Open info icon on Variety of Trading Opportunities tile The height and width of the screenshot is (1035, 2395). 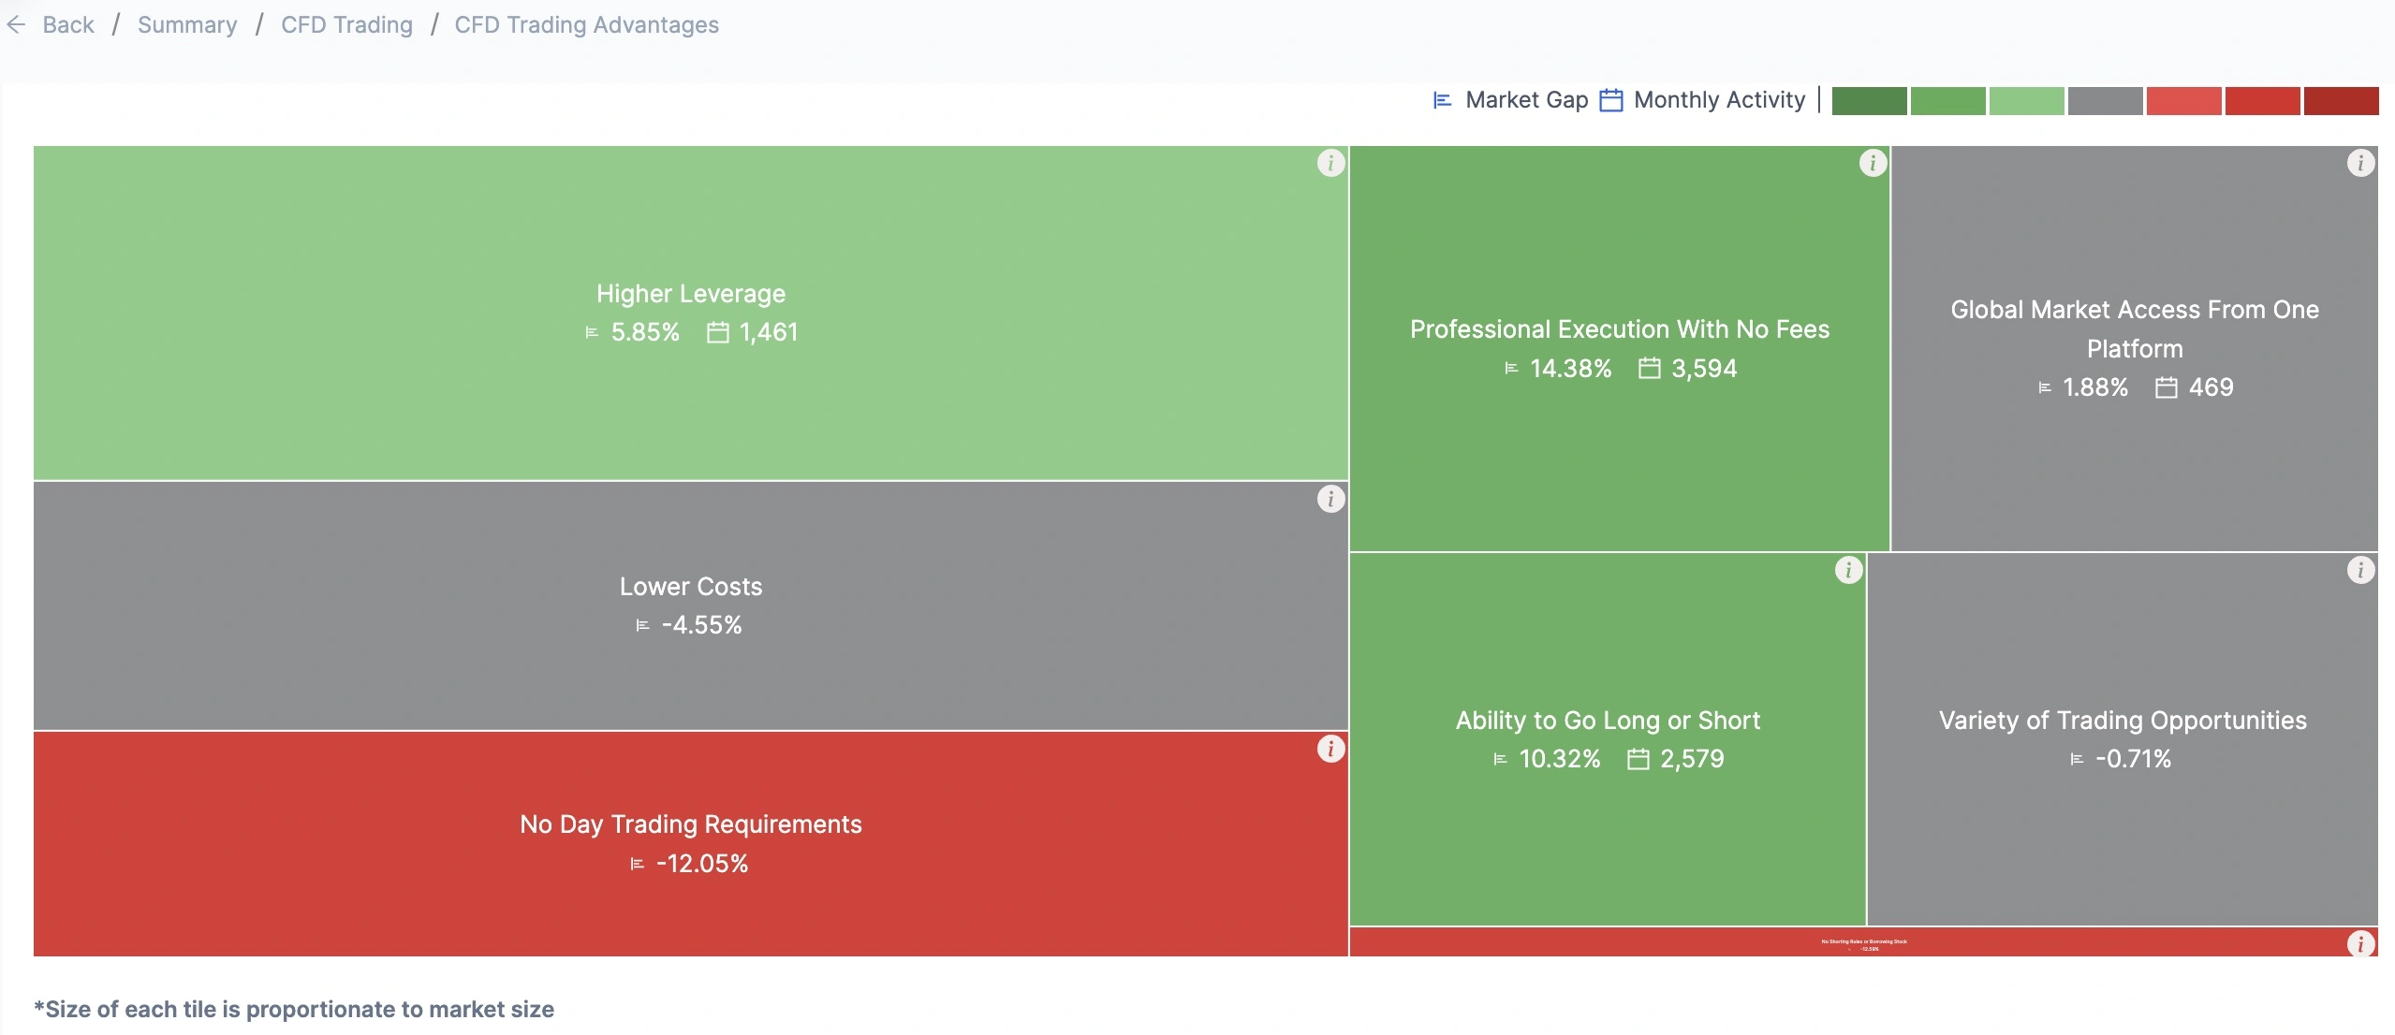(x=2360, y=570)
